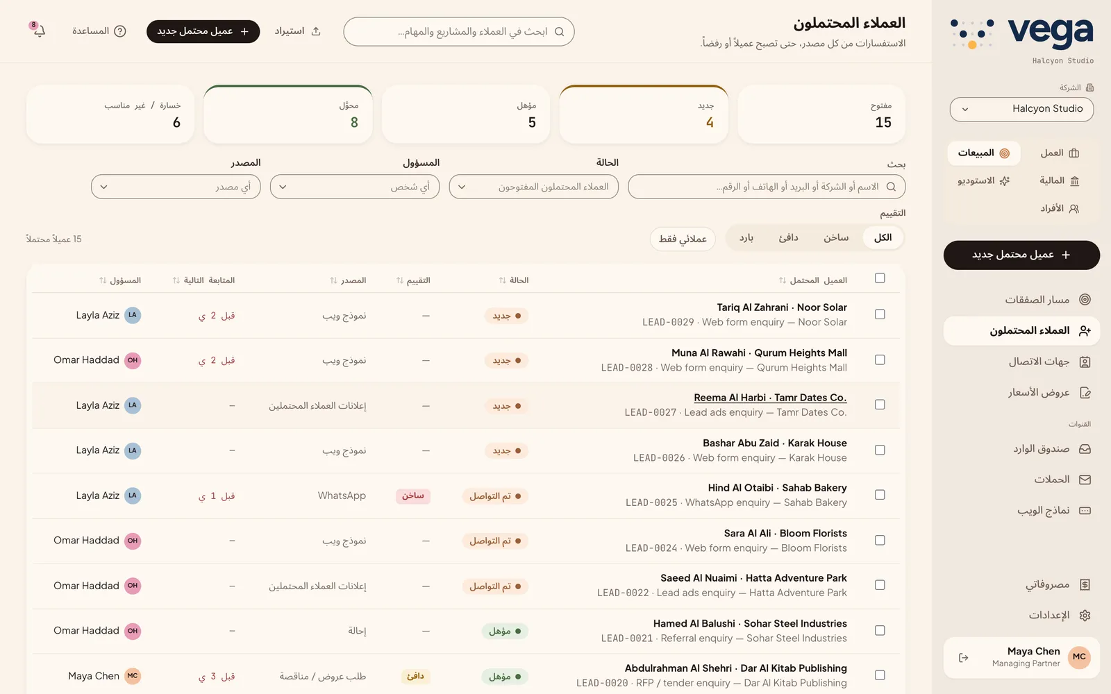Check the Tariq Al Zahrani row checkbox
The width and height of the screenshot is (1111, 694).
[880, 314]
